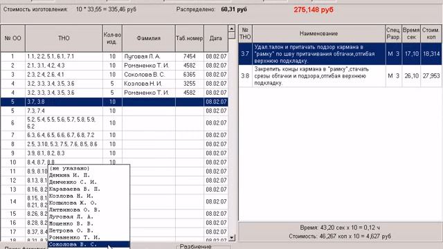Click time cell 17,10
The width and height of the screenshot is (443, 249).
[x=411, y=54]
